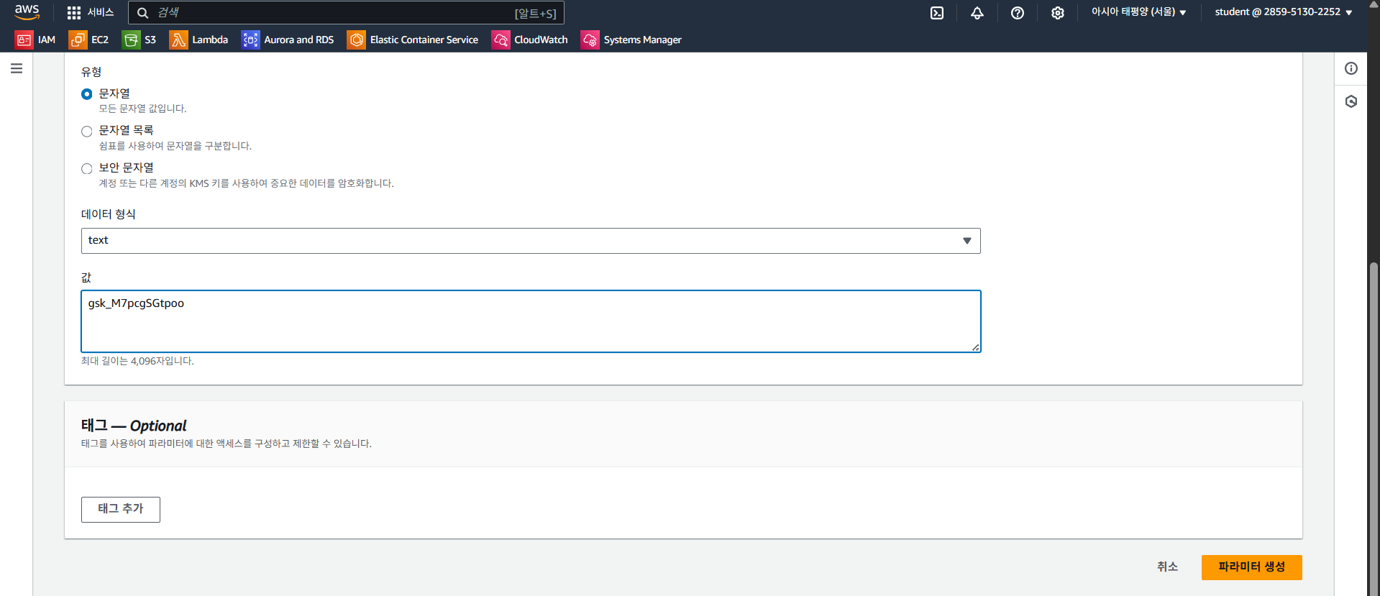Click the 태그 추가 button
1380x596 pixels.
pyautogui.click(x=121, y=510)
